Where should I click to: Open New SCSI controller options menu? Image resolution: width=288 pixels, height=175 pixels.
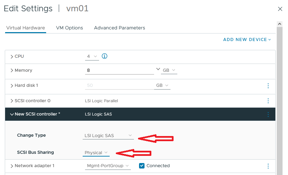(268, 115)
